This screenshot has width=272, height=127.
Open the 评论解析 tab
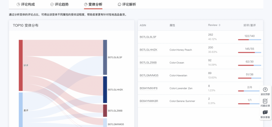coord(127,5)
